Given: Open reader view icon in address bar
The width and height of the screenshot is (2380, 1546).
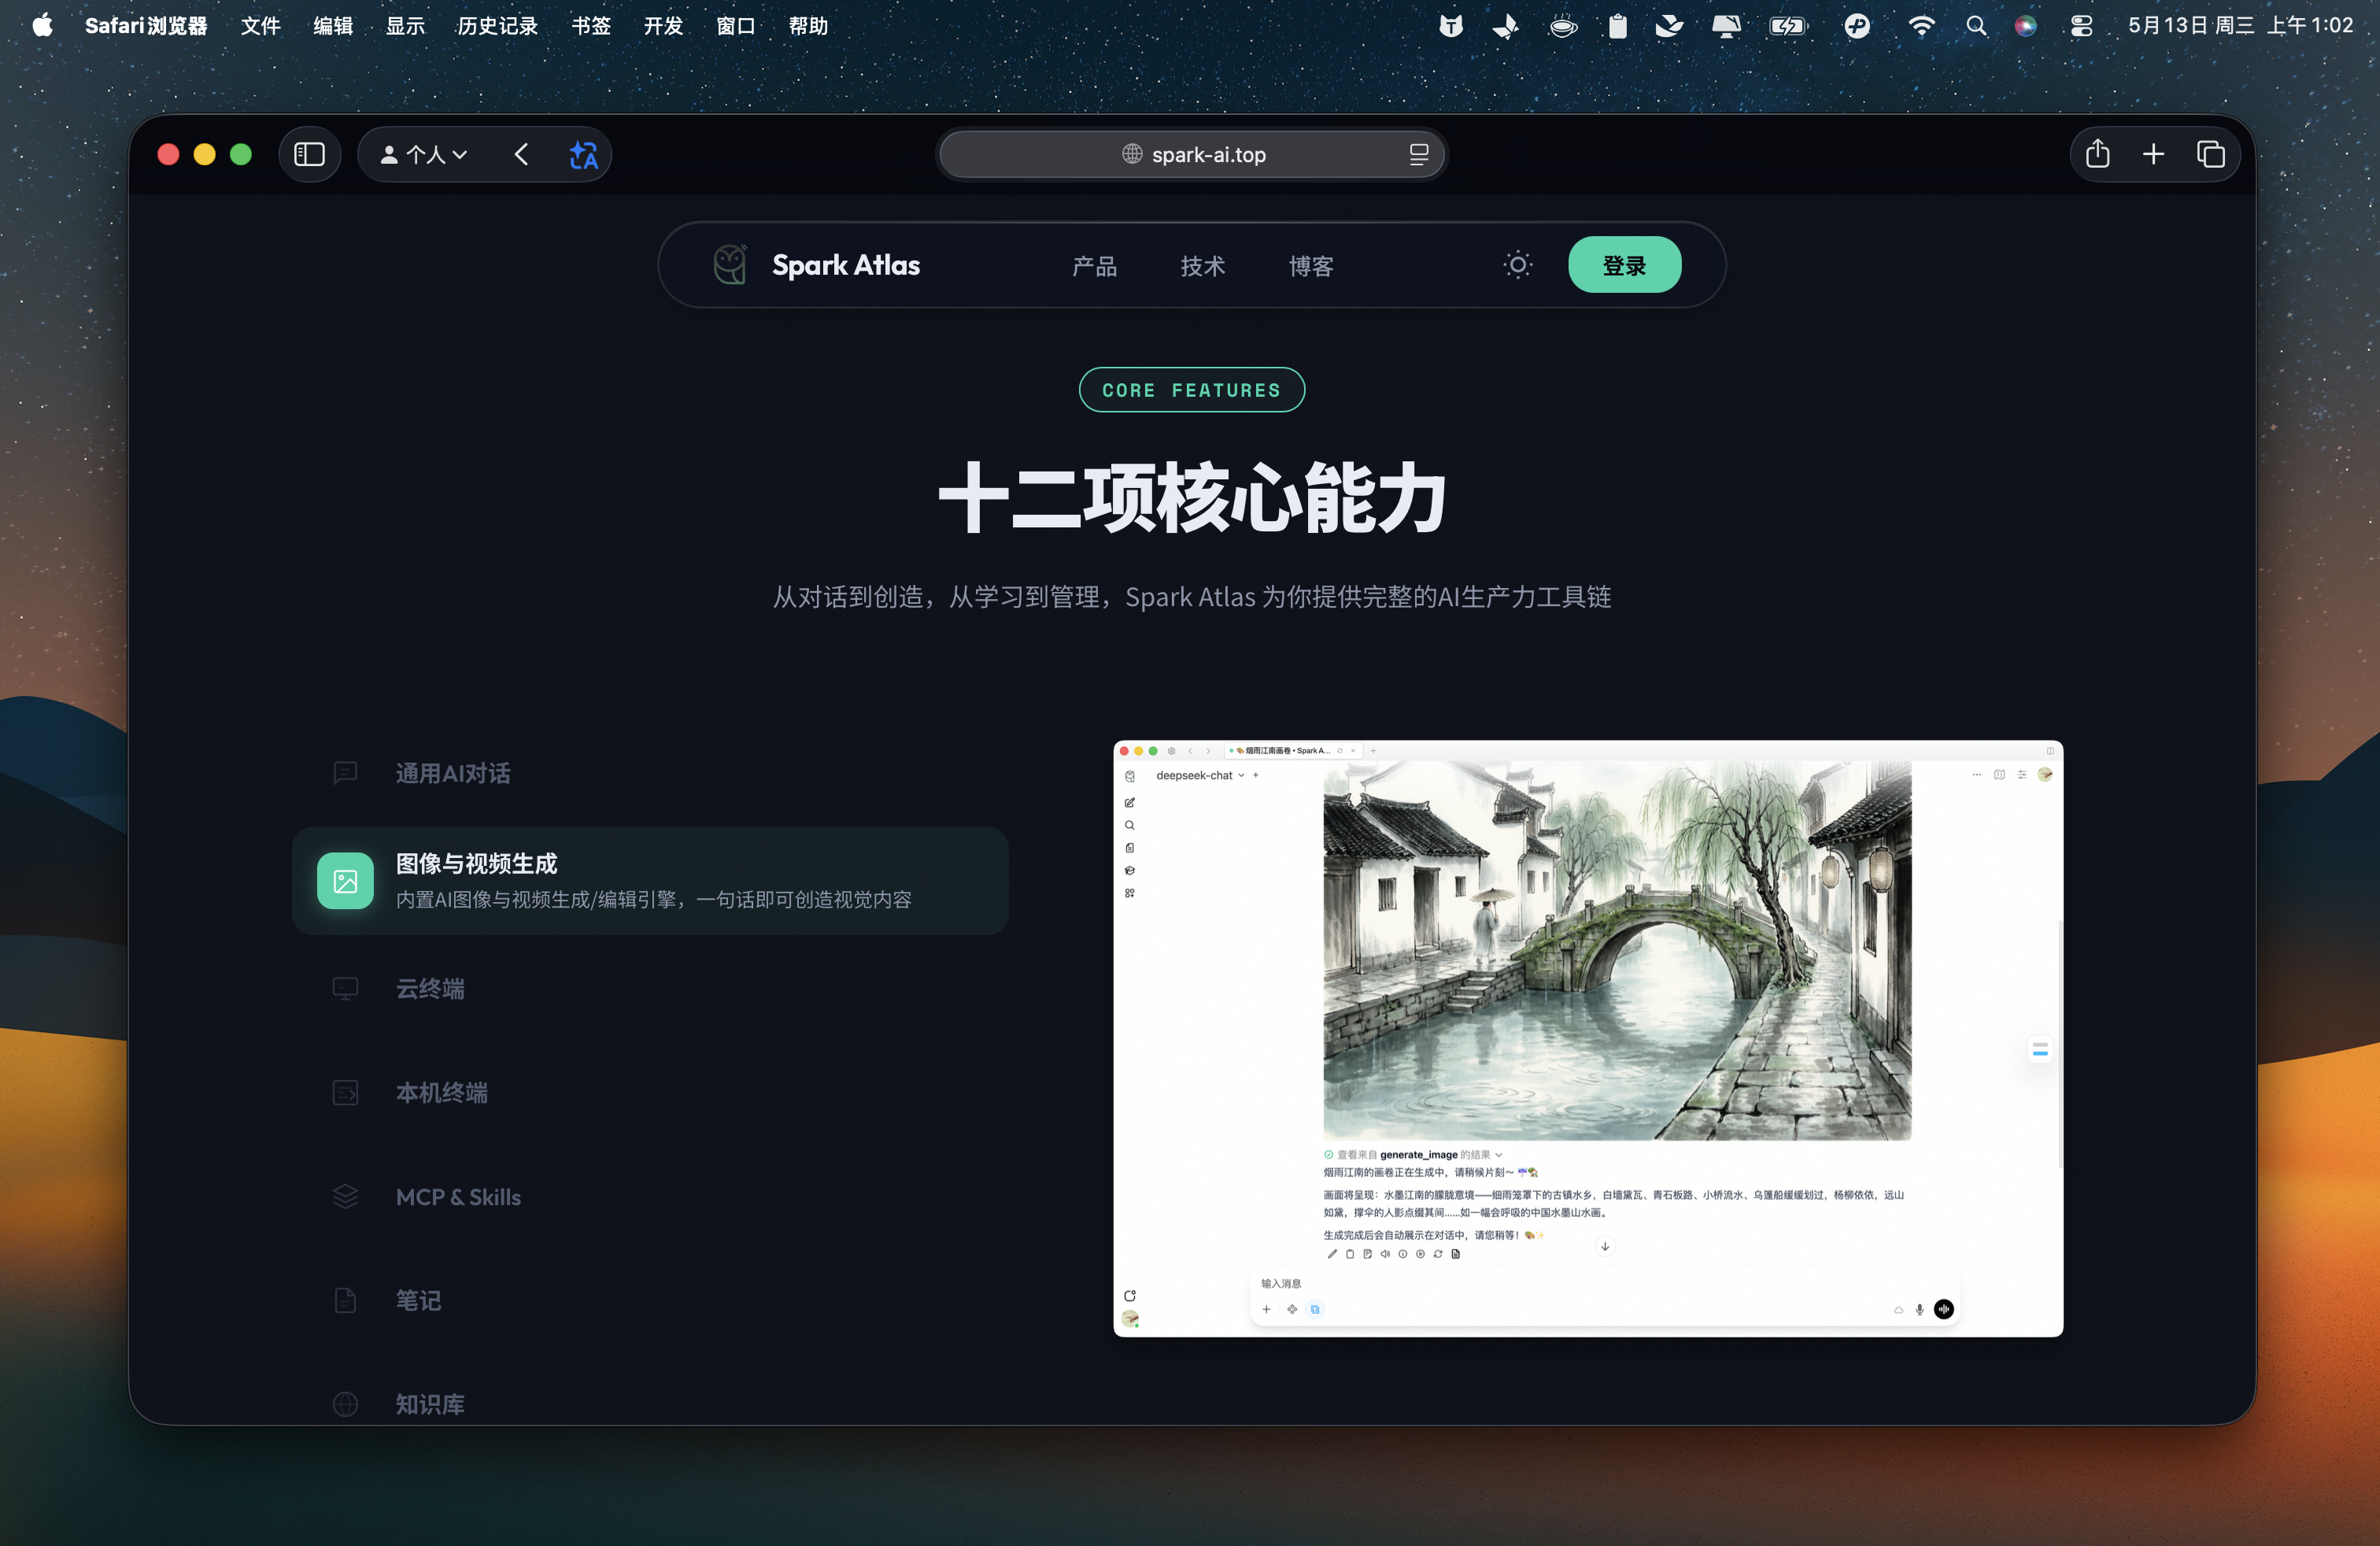Looking at the screenshot, I should (1418, 154).
